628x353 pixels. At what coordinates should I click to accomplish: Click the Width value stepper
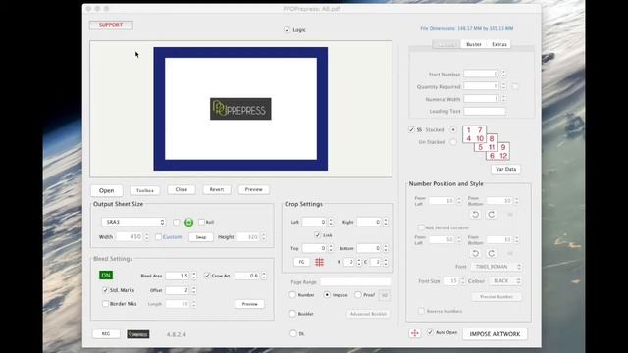(x=146, y=237)
